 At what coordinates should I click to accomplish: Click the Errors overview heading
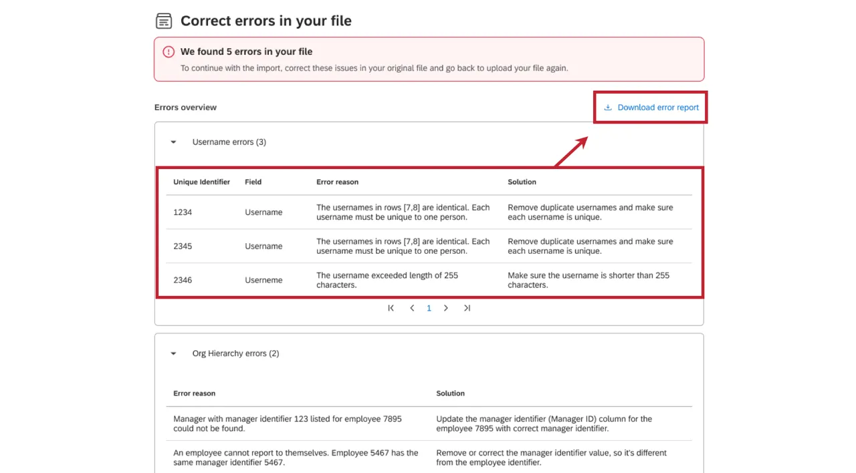pos(185,107)
